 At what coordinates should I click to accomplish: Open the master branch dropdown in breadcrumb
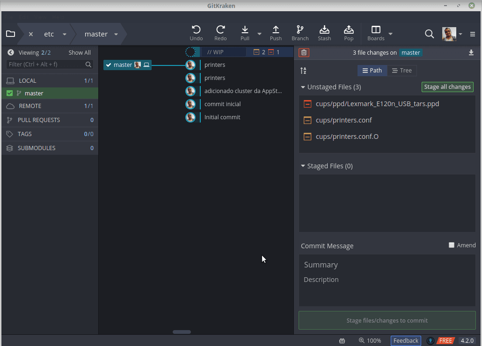[116, 34]
